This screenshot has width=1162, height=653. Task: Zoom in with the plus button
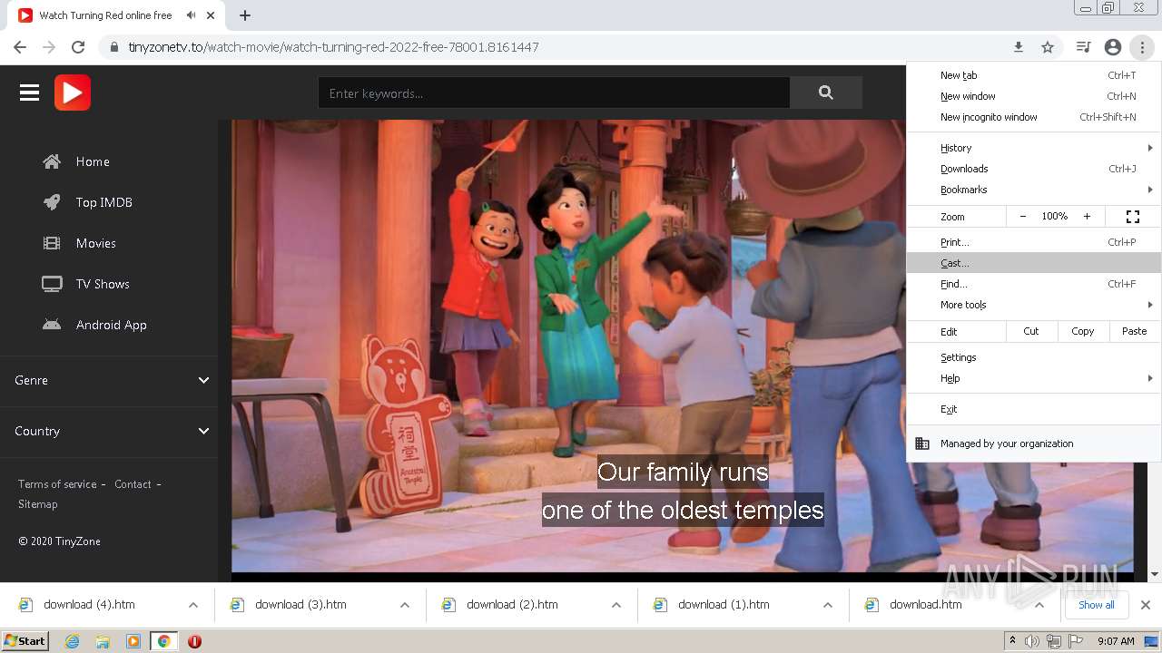tap(1087, 217)
